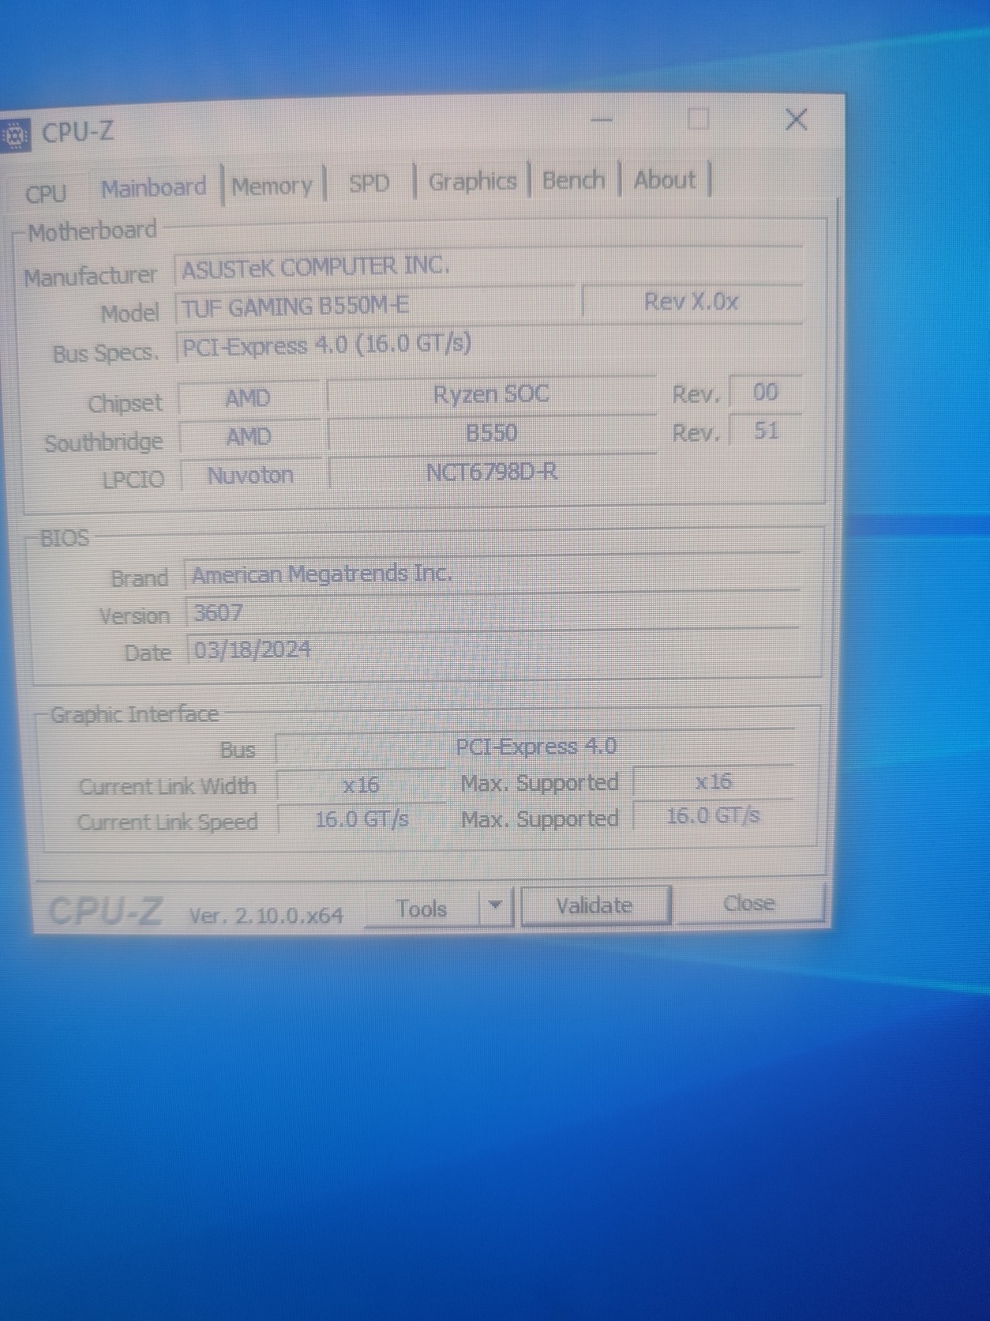Click the TUF GAMING B550M-E model field
The width and height of the screenshot is (990, 1321).
point(375,306)
